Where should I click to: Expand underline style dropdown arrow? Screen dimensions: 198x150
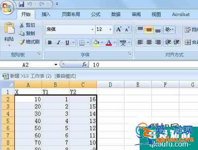point(74,42)
